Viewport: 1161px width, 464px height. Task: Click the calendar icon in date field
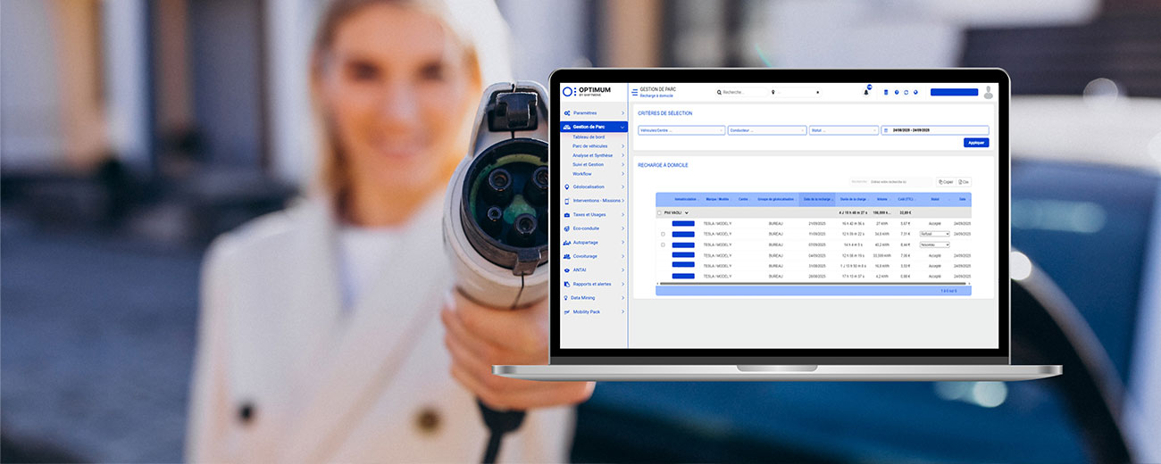[886, 130]
